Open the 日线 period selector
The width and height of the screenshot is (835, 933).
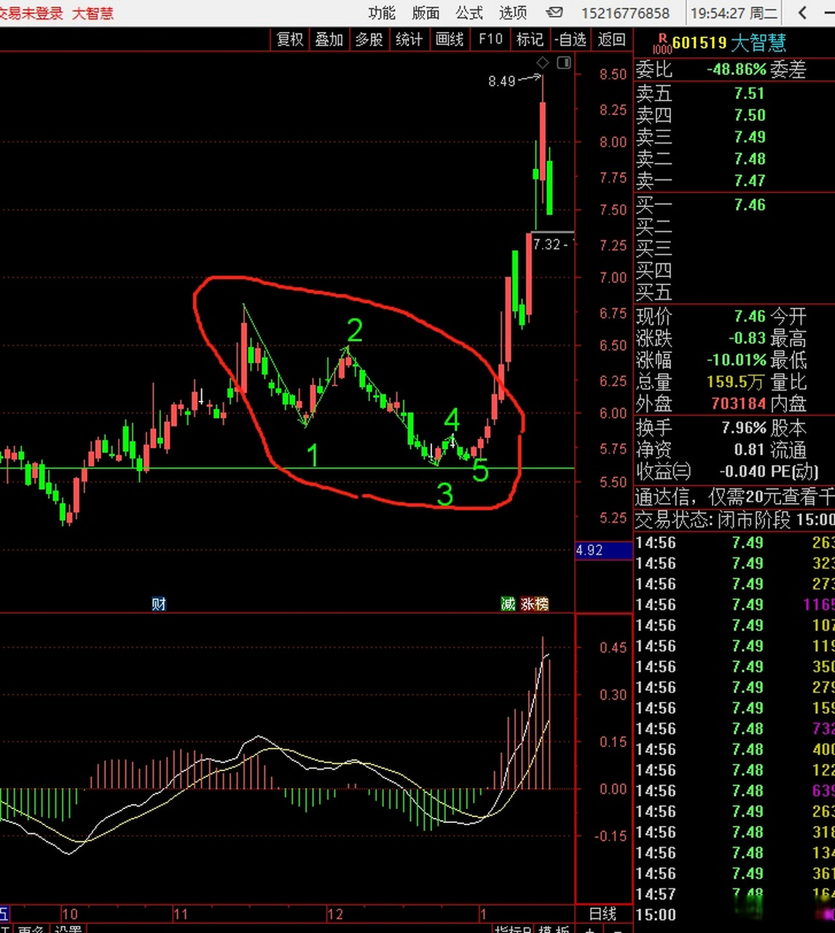pos(603,914)
